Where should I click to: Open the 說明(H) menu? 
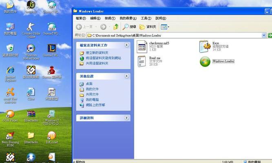[x=161, y=18]
